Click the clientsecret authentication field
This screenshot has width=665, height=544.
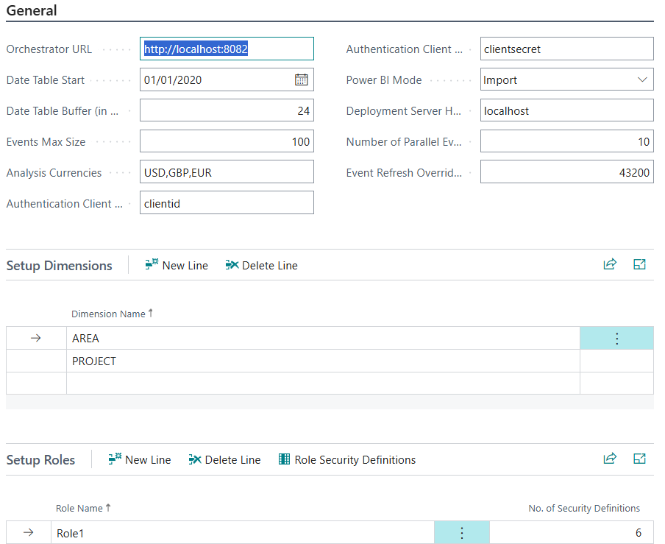coord(566,49)
